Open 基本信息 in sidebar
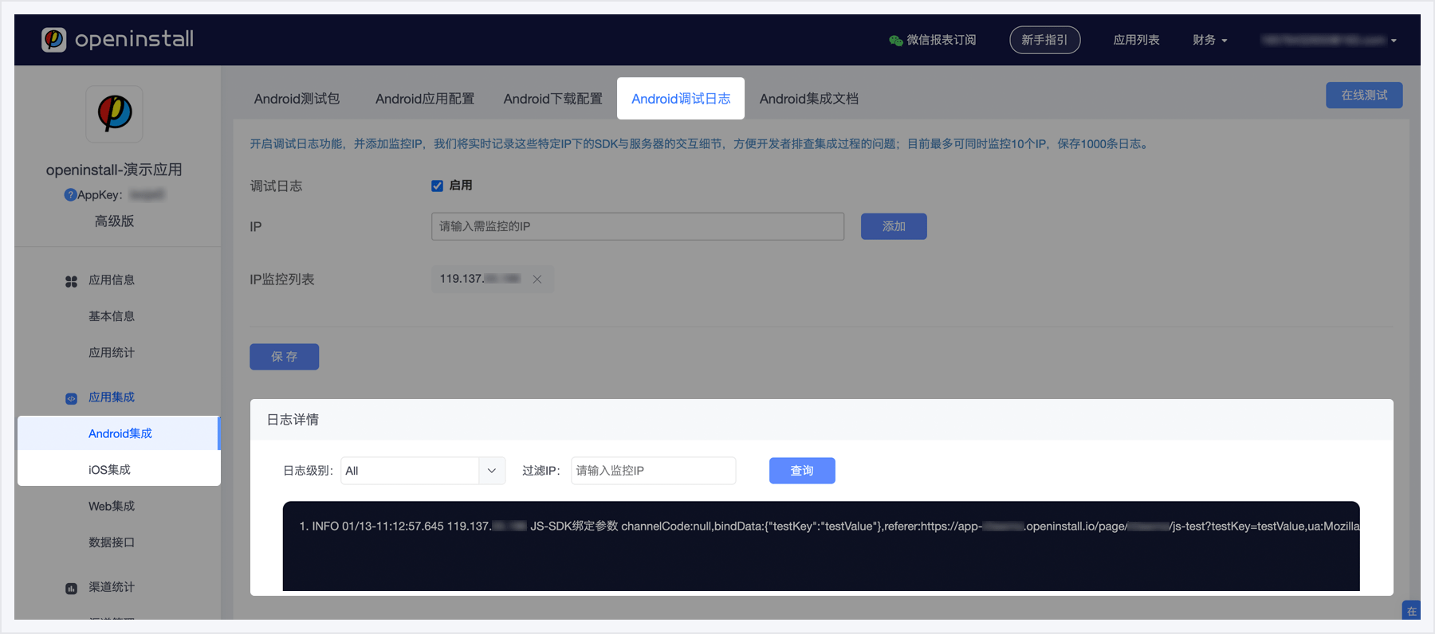This screenshot has height=634, width=1435. (x=112, y=316)
